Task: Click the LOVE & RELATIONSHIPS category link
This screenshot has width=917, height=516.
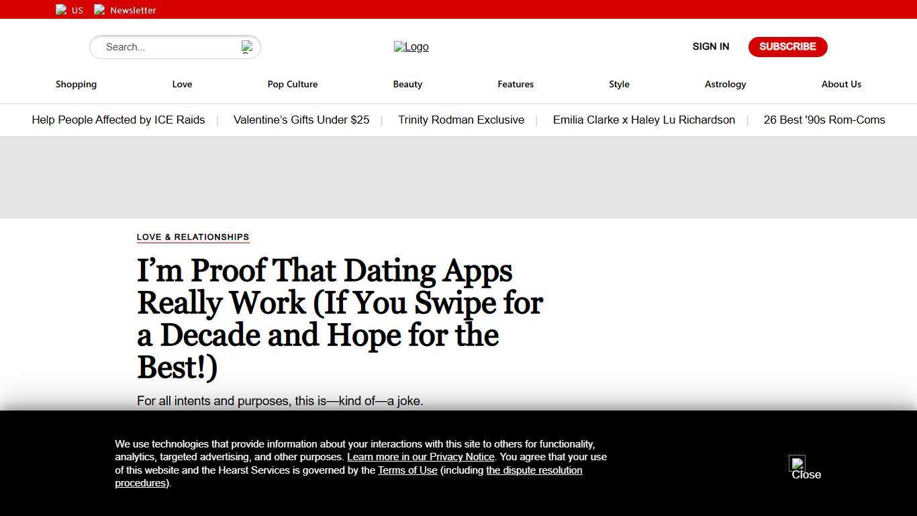Action: [x=193, y=236]
